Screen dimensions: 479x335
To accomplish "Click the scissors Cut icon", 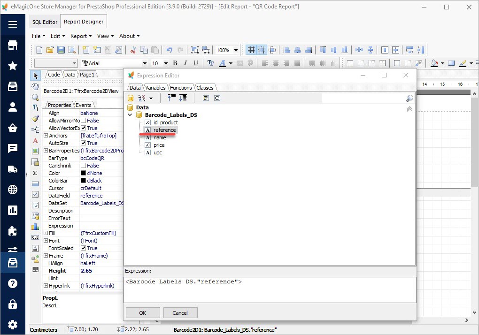I will [x=133, y=50].
